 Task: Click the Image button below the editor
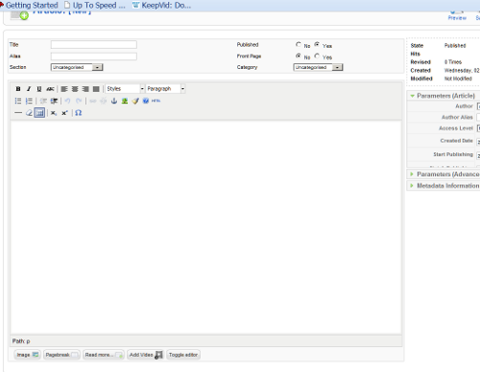point(27,355)
